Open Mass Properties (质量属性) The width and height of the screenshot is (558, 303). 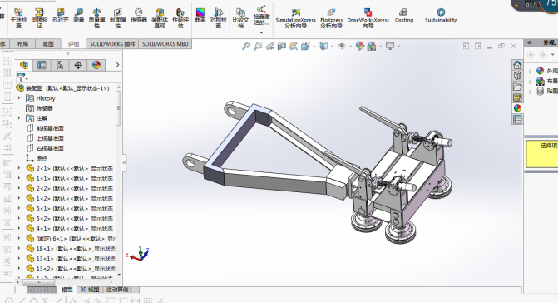tap(96, 17)
